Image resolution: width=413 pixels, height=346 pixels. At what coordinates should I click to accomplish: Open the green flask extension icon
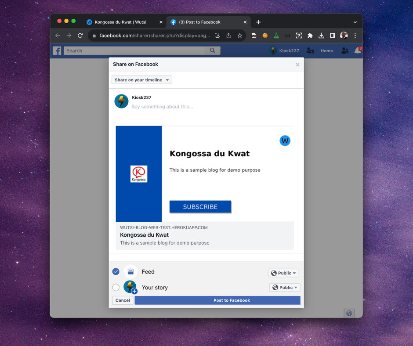tap(276, 36)
